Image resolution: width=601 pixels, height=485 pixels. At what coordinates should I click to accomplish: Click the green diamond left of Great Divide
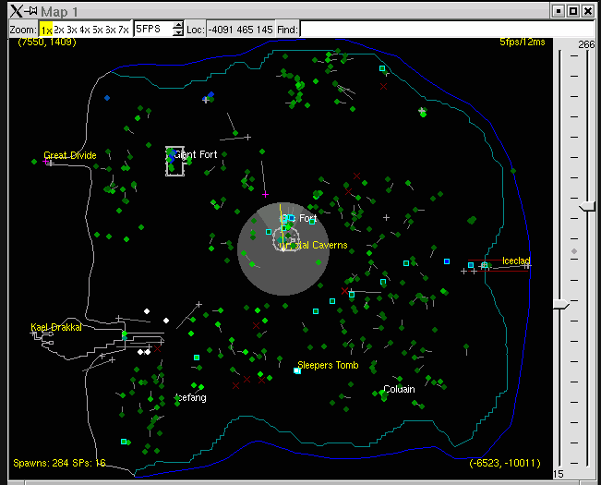pos(34,162)
